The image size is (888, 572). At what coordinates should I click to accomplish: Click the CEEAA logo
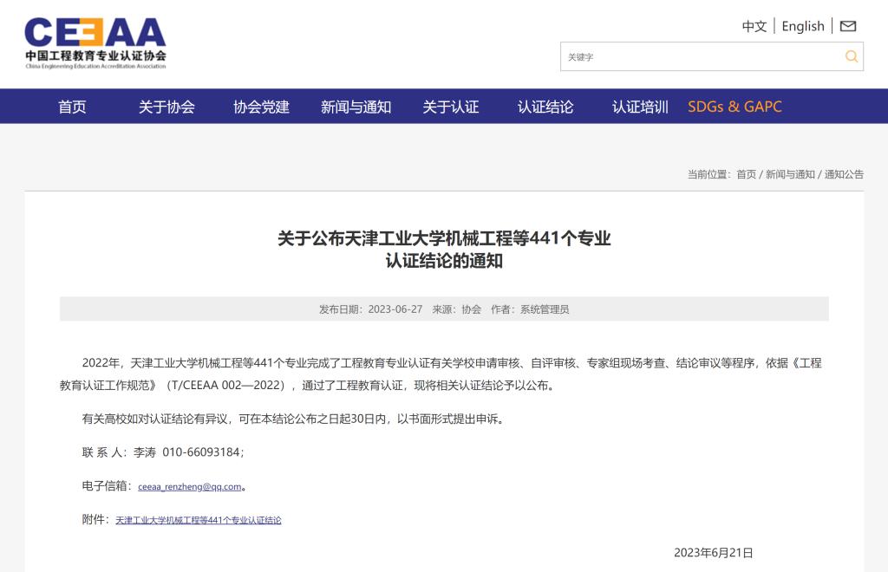(x=95, y=43)
